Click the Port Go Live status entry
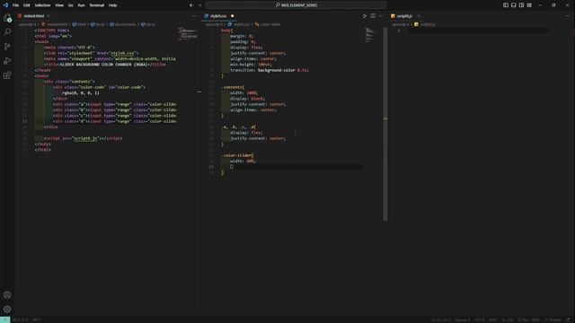The height and width of the screenshot is (323, 575). point(528,319)
